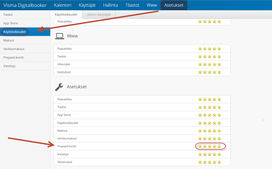
Task: Click the Viestitys row label in list
Action: [63, 154]
